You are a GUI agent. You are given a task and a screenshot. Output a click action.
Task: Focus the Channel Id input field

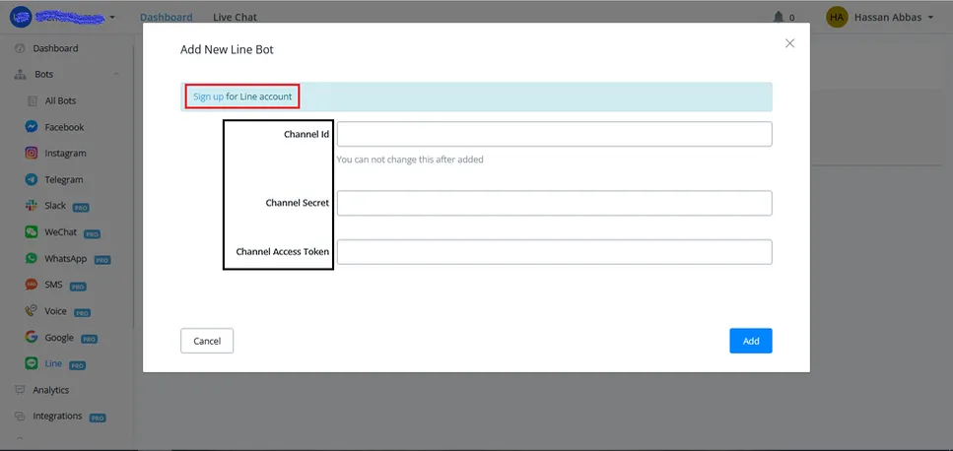pos(554,134)
